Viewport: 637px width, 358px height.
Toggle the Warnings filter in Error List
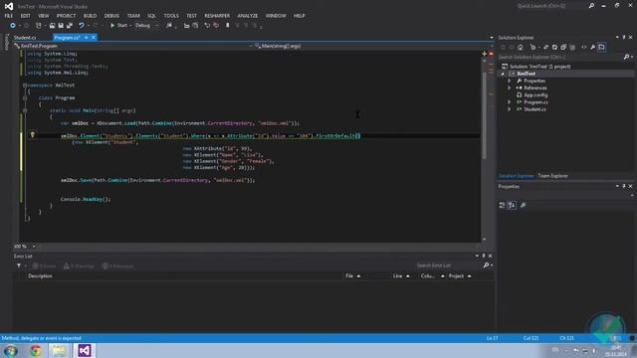pyautogui.click(x=79, y=267)
